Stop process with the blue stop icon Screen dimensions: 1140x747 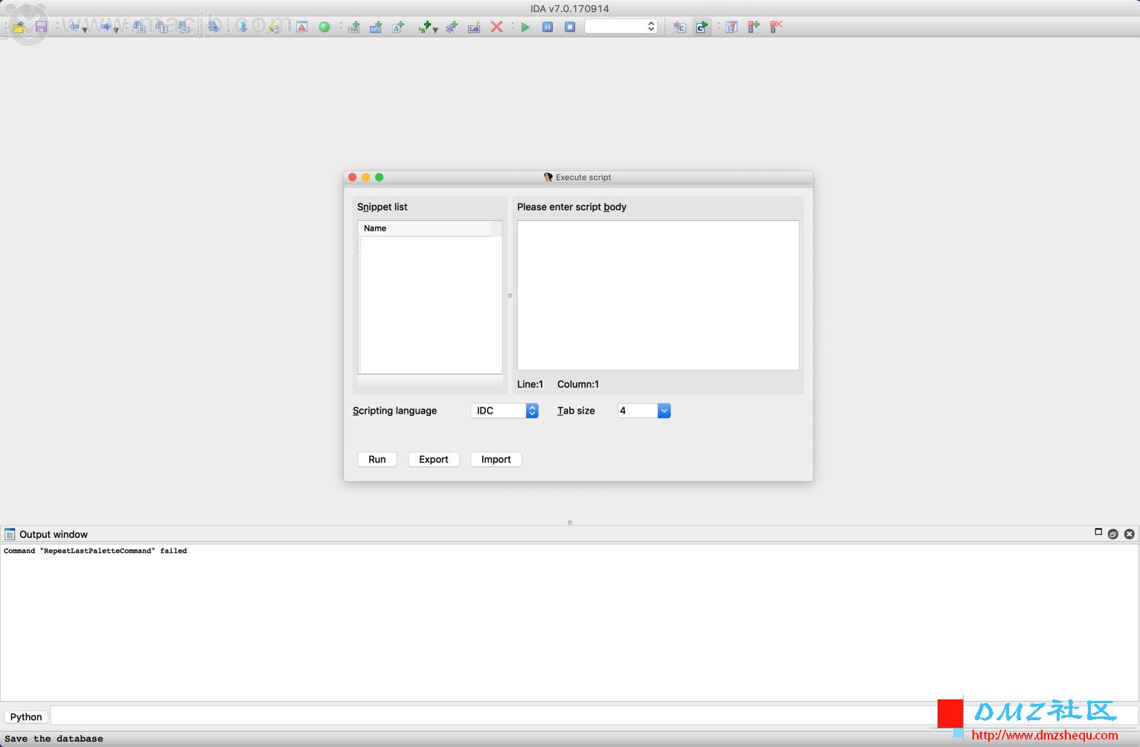(x=570, y=27)
